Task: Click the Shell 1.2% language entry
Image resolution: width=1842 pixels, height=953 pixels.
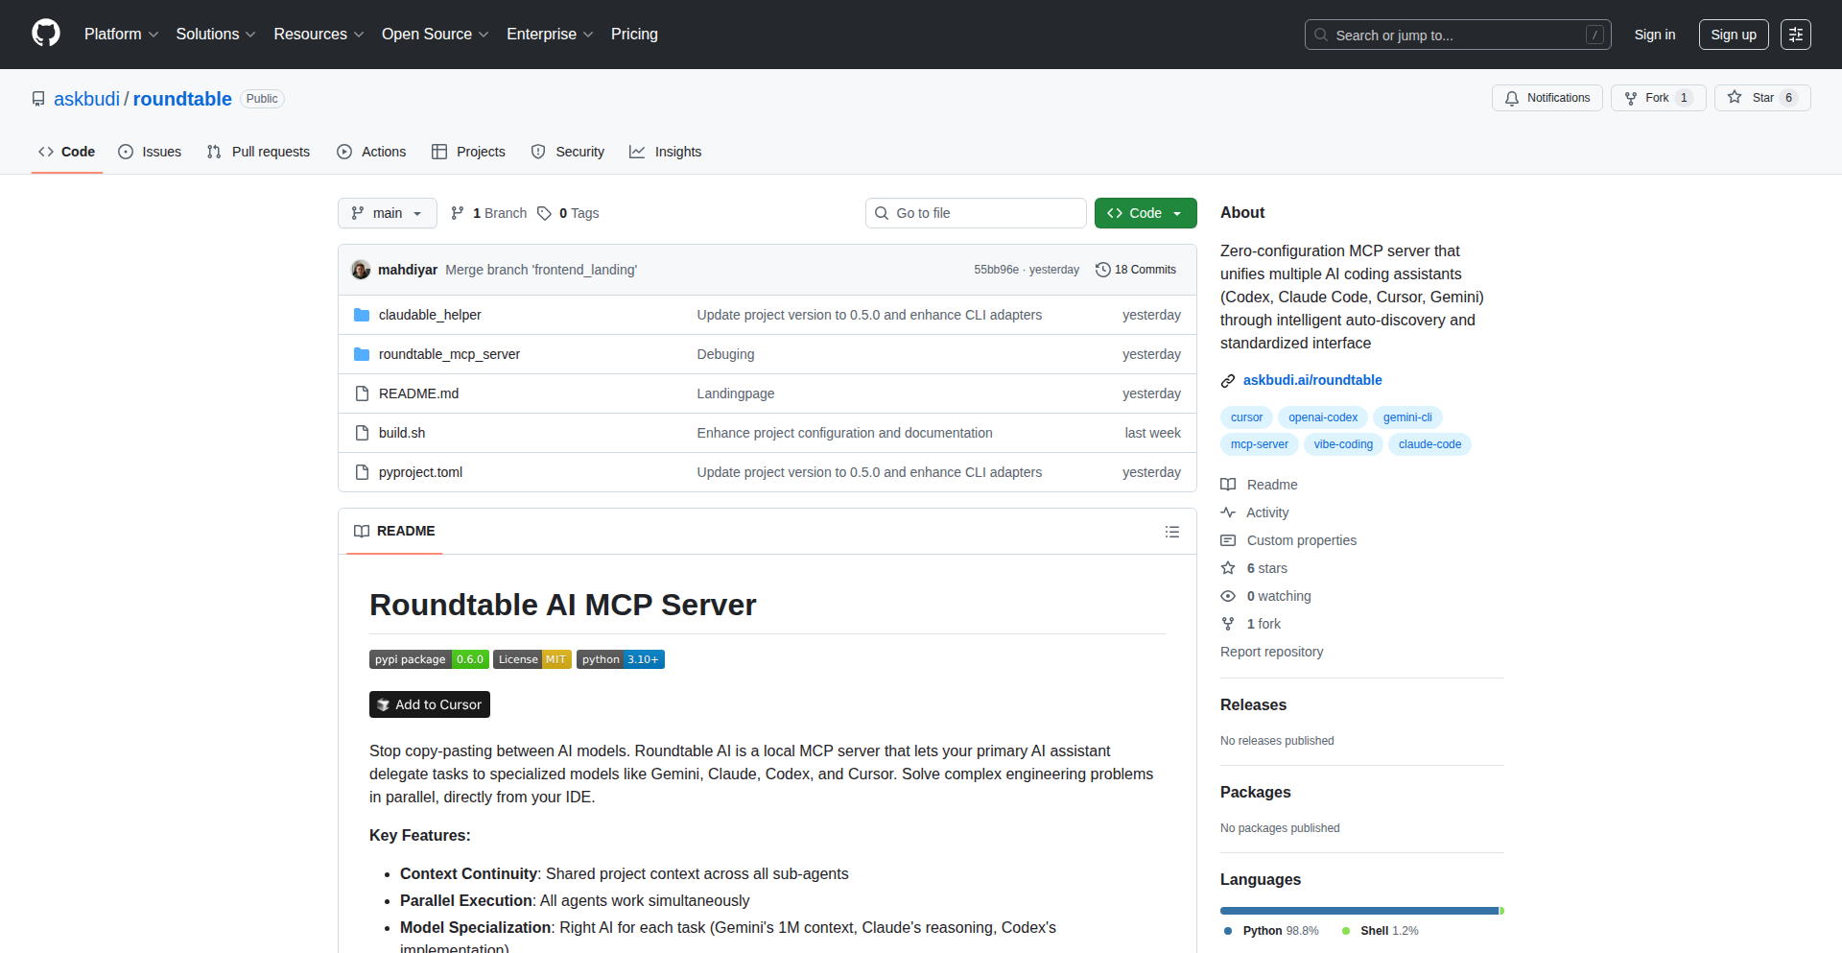Action: [x=1381, y=931]
